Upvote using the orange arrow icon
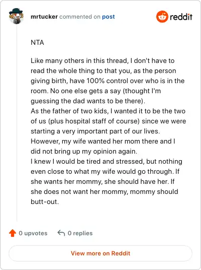This screenshot has width=201, height=270. [x=13, y=233]
